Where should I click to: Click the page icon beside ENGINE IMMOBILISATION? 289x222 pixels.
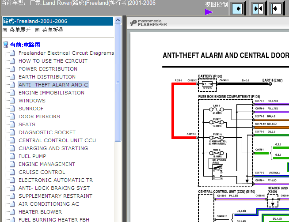tap(12, 92)
